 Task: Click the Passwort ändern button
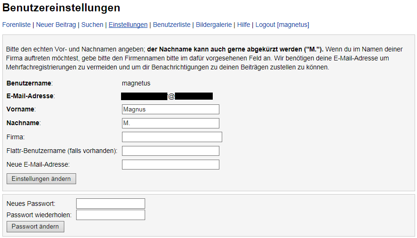(35, 227)
